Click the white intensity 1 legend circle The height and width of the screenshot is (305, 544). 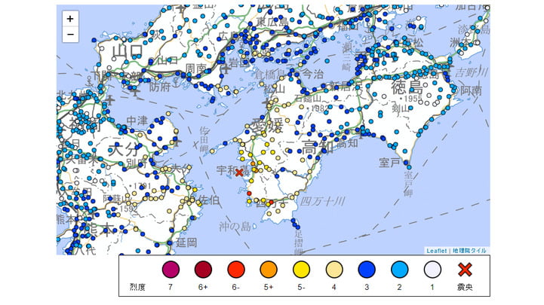(433, 269)
